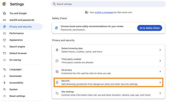Open Ad privacy via right chevron

pyautogui.click(x=160, y=71)
